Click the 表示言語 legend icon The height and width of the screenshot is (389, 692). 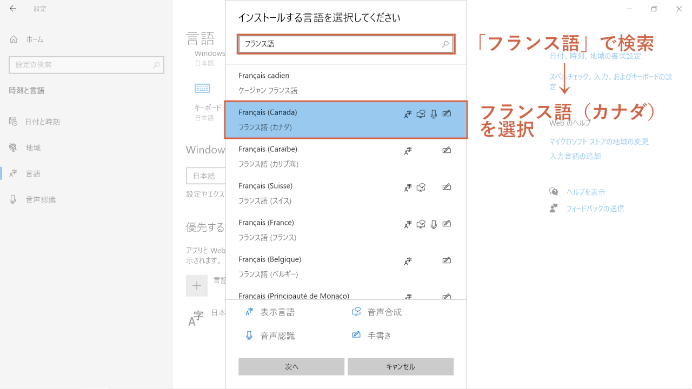249,312
